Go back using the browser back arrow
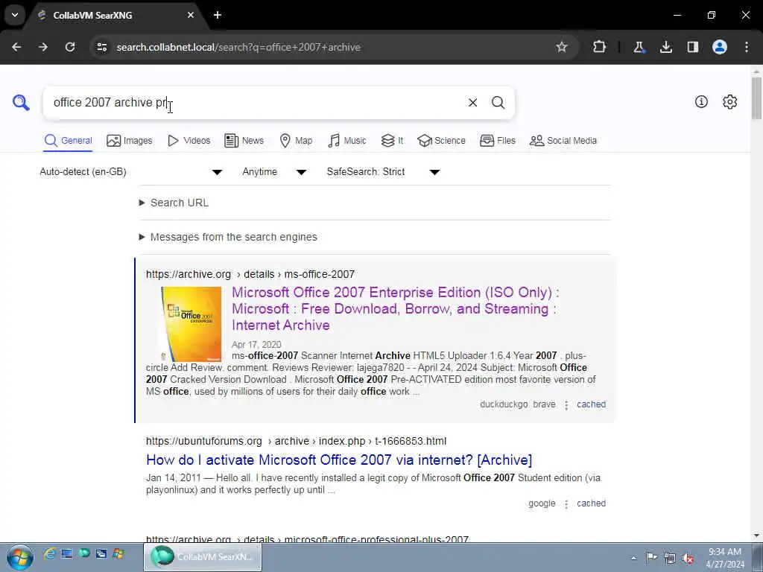Screen dimensions: 763x572 [16, 47]
